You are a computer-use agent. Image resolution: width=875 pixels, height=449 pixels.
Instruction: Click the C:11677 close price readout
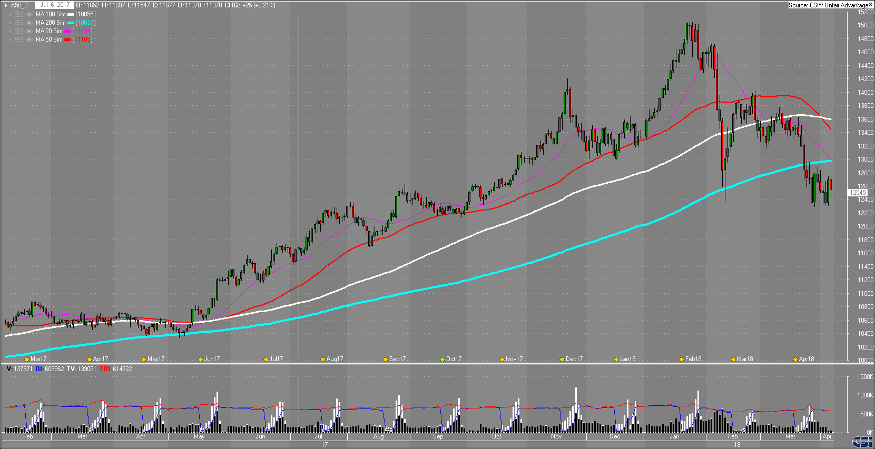tap(164, 5)
